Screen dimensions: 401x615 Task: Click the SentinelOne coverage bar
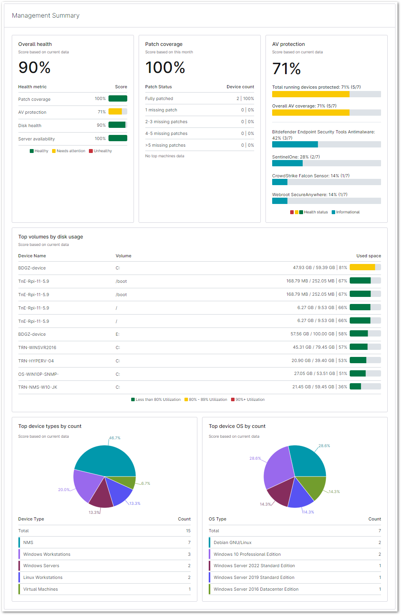click(x=326, y=163)
